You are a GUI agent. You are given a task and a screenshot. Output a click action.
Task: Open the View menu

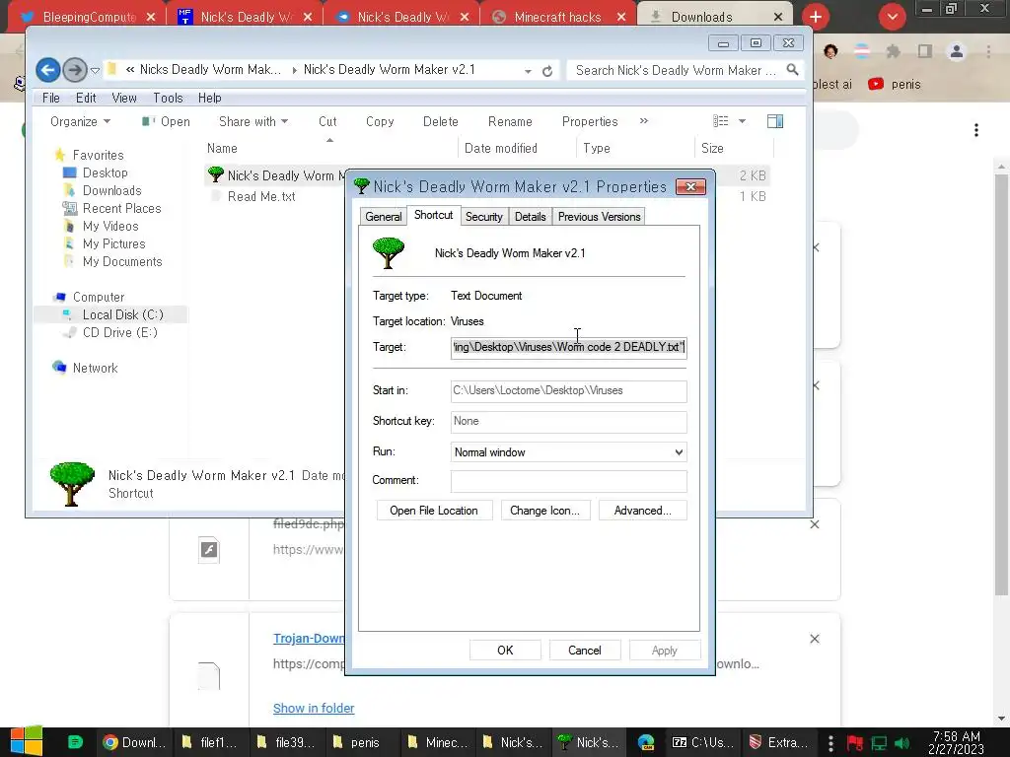point(124,98)
